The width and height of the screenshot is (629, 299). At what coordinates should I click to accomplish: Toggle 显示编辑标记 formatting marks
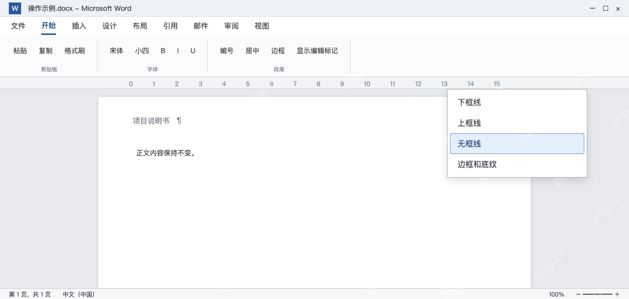pyautogui.click(x=317, y=51)
